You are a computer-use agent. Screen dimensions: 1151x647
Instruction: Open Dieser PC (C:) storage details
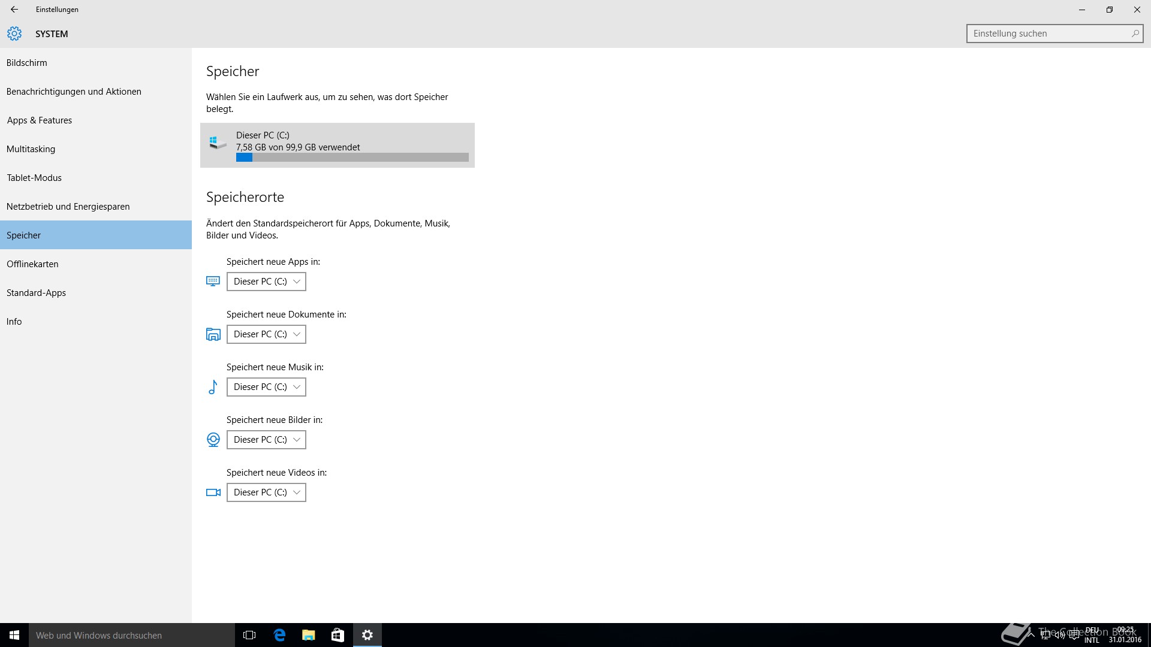[338, 145]
